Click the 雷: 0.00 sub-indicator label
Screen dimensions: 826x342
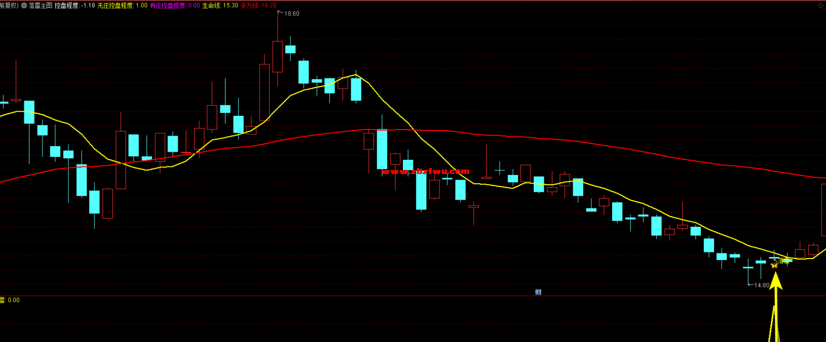(10, 300)
